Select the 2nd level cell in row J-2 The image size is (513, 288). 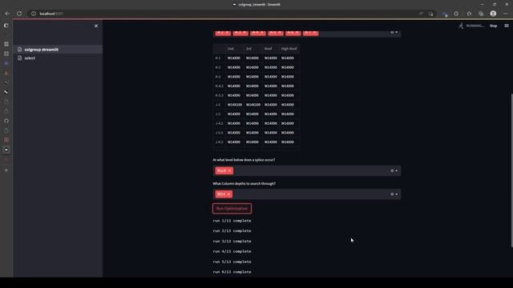click(x=234, y=105)
